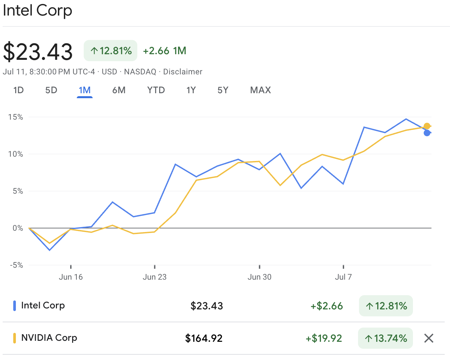The height and width of the screenshot is (357, 450).
Task: Open Intel Corp row in comparison list
Action: (43, 305)
